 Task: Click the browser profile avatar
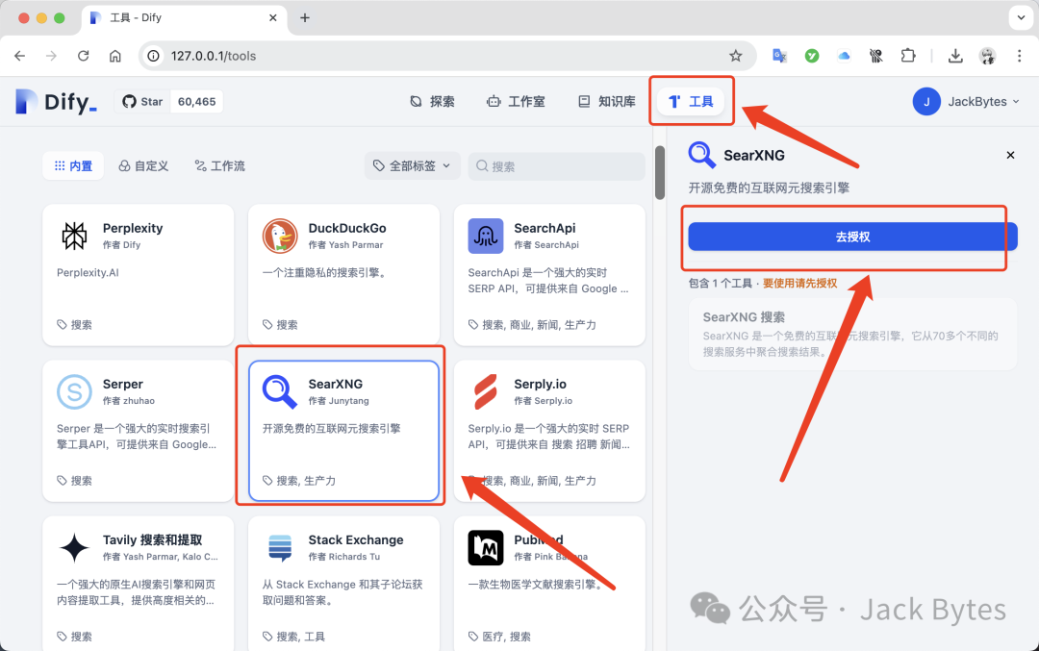point(987,56)
